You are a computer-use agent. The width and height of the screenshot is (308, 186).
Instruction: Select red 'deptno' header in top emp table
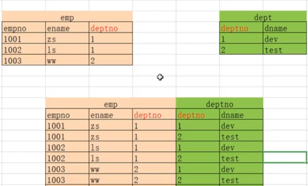pos(111,28)
